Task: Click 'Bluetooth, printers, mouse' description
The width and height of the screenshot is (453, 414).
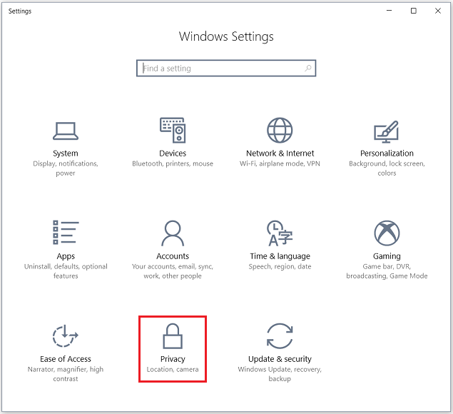Action: (173, 163)
